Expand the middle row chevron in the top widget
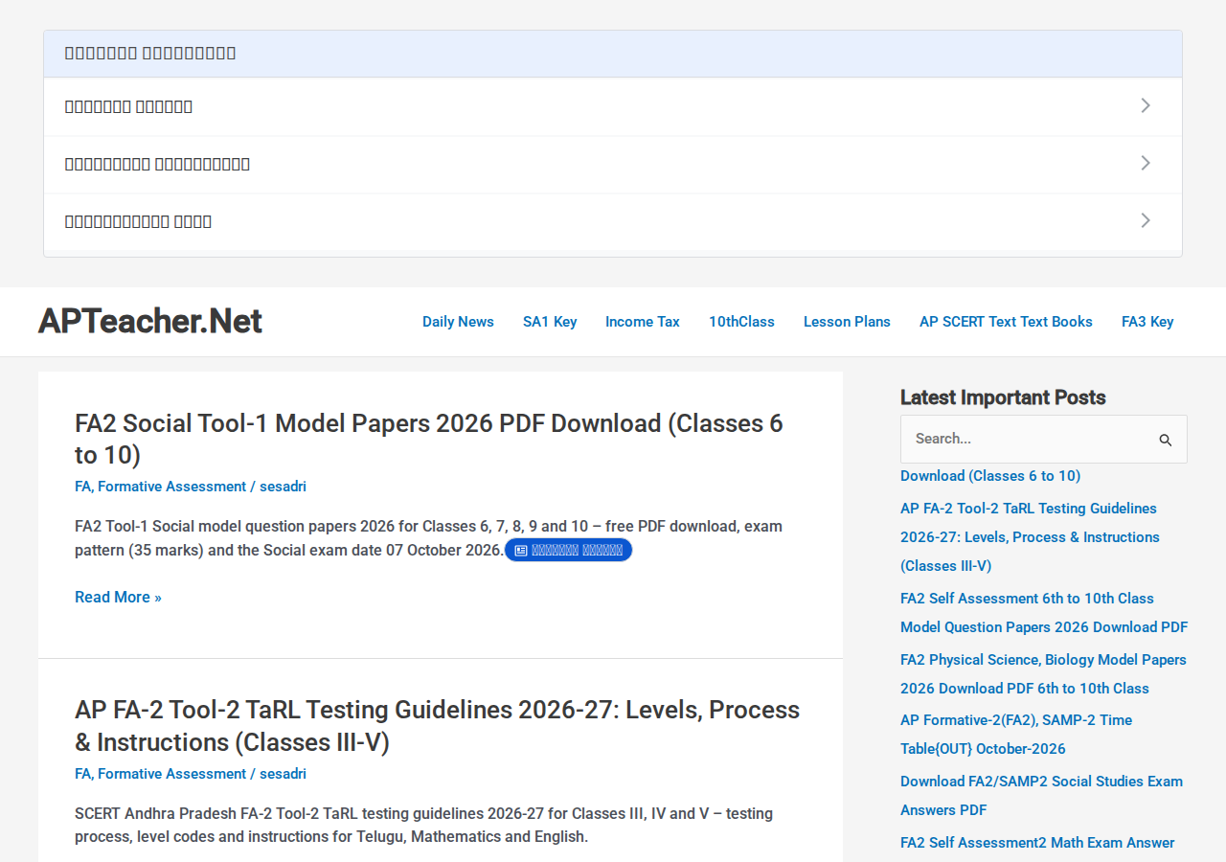1226x862 pixels. (1146, 163)
